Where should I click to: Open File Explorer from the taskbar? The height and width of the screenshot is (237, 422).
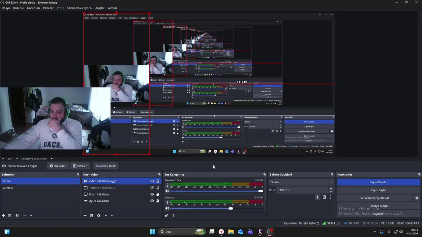coord(231,232)
